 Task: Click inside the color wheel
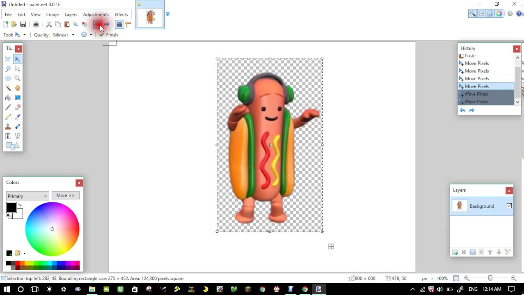point(52,229)
